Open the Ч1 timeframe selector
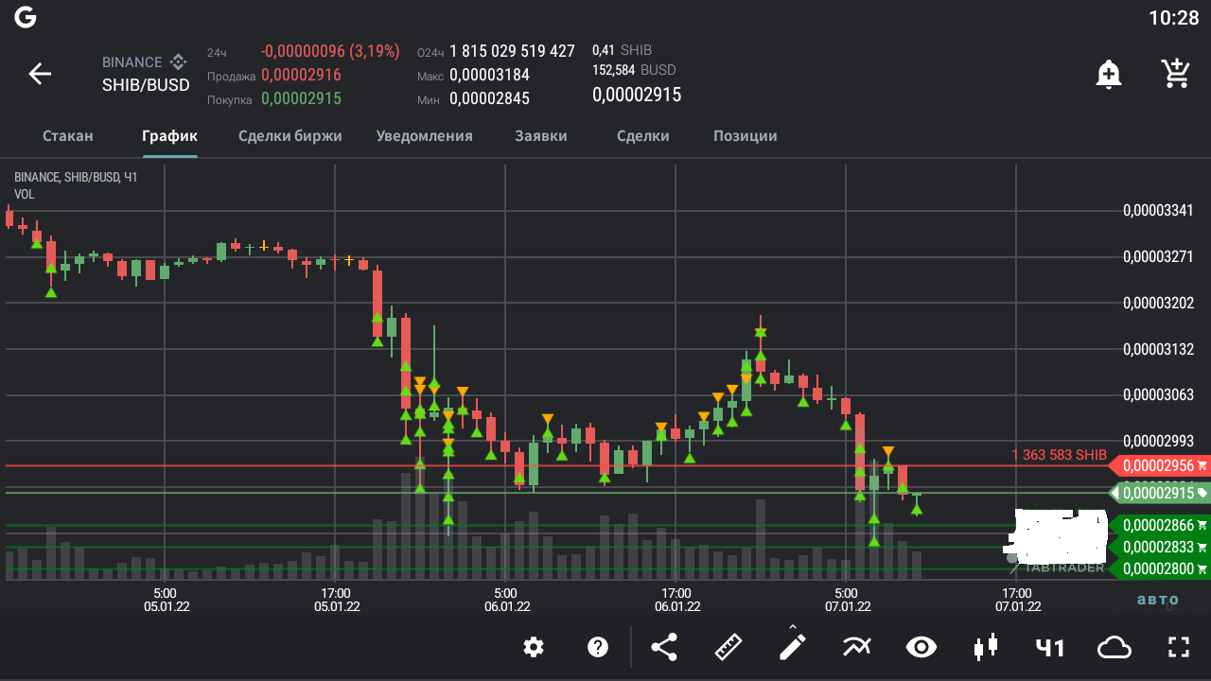Viewport: 1211px width, 681px height. (1050, 648)
